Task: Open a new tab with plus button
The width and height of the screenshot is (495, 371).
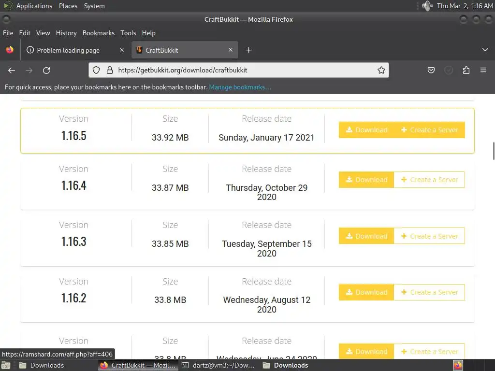Action: coord(249,50)
